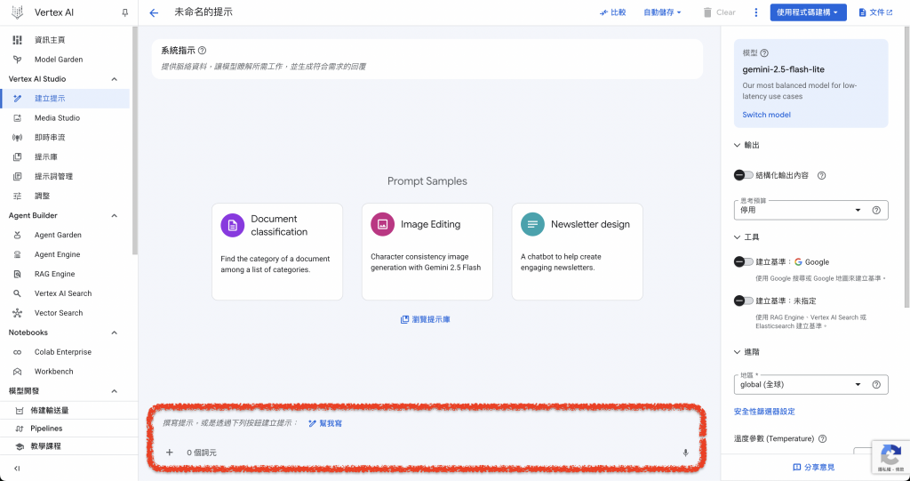Pin the navigation menu with the pin icon
Screen dimensions: 910x481
[124, 12]
